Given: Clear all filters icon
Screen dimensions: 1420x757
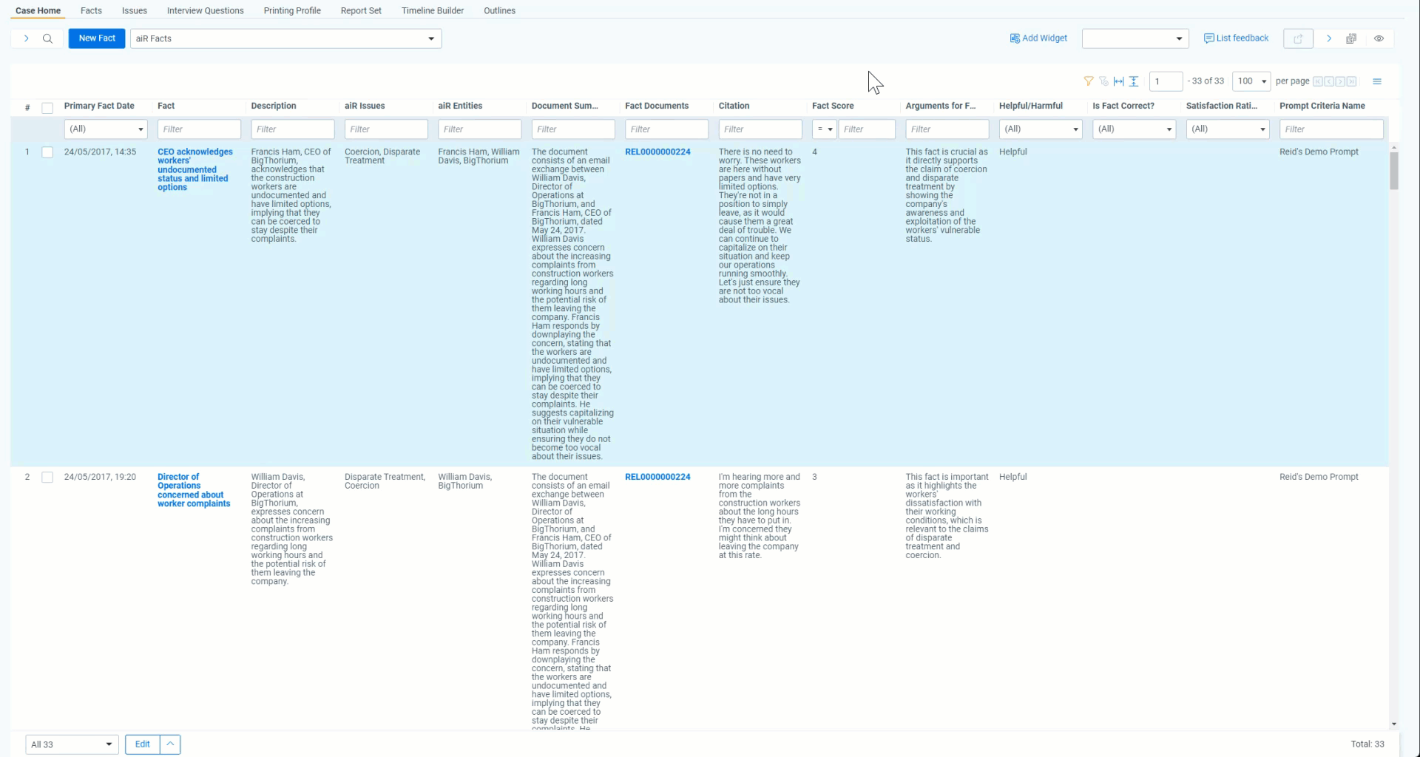Looking at the screenshot, I should pos(1103,81).
